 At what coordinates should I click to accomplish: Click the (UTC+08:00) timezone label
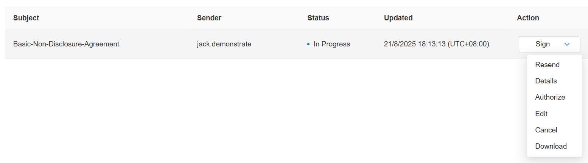pos(468,44)
